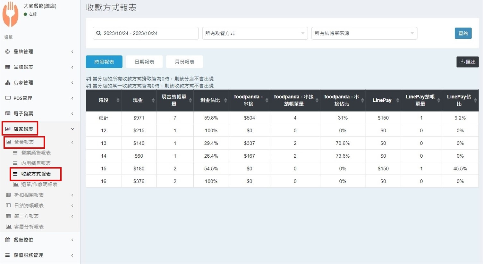Click the POS管理 monitor icon
Viewport: 483px width, 264px height.
pos(8,98)
